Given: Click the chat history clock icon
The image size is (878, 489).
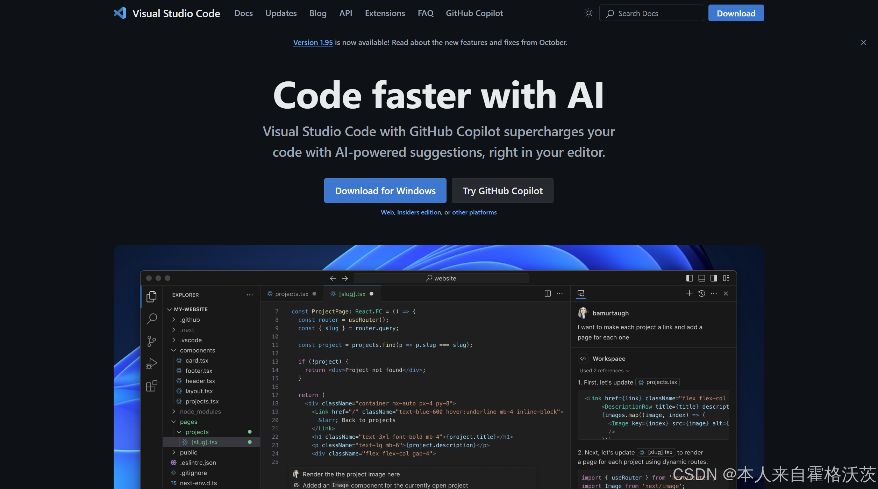Looking at the screenshot, I should pos(701,294).
